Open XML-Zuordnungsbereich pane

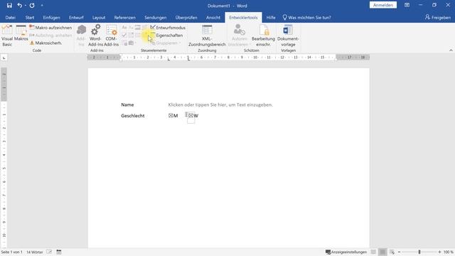coord(207,36)
